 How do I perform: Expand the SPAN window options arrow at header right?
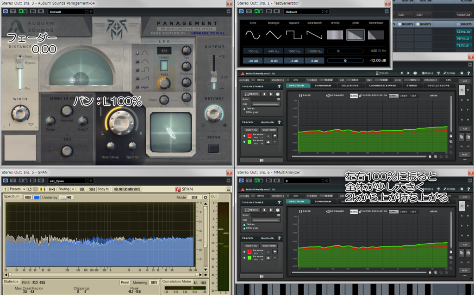click(x=229, y=181)
